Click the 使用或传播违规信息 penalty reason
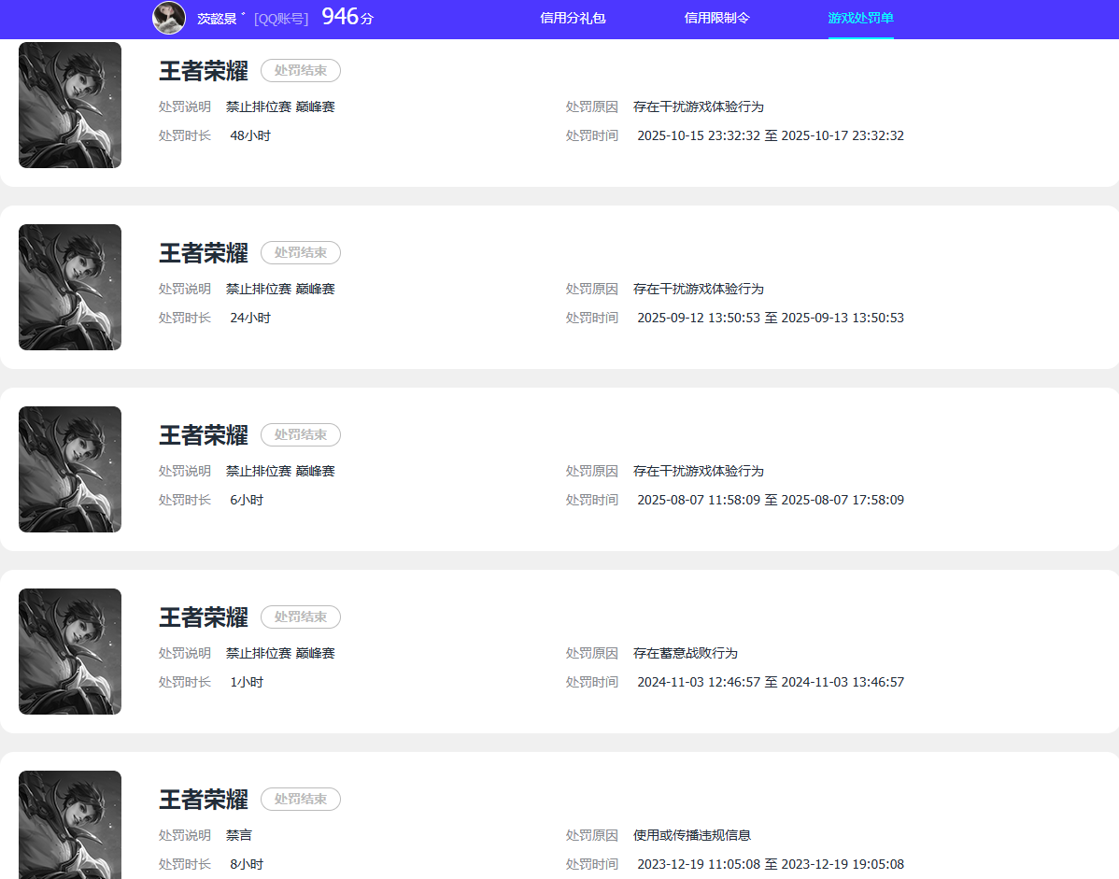 691,835
